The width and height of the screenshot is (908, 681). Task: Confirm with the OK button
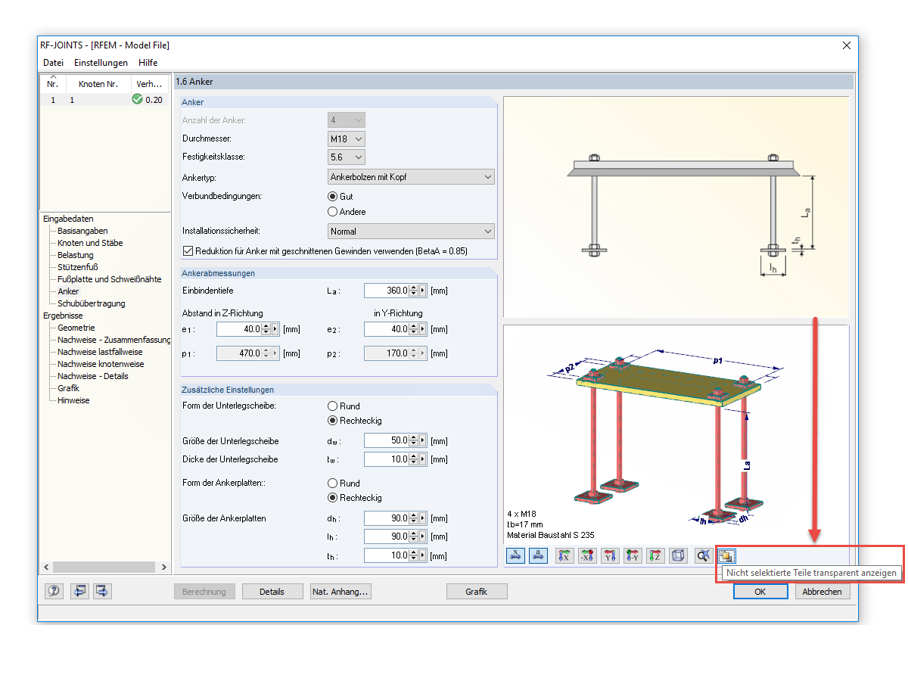(x=760, y=592)
